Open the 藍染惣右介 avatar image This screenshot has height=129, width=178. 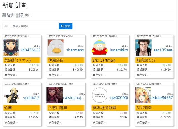(x=144, y=47)
